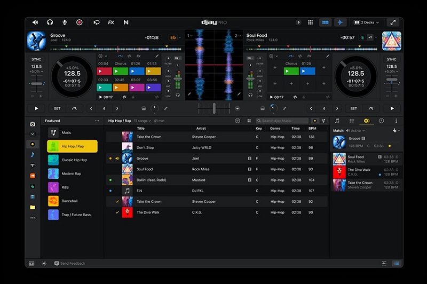This screenshot has width=427, height=284.
Task: Toggle grid view in song list
Action: coord(249,121)
